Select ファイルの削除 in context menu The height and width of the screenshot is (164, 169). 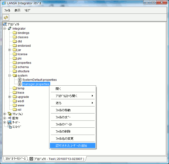(x=73, y=131)
